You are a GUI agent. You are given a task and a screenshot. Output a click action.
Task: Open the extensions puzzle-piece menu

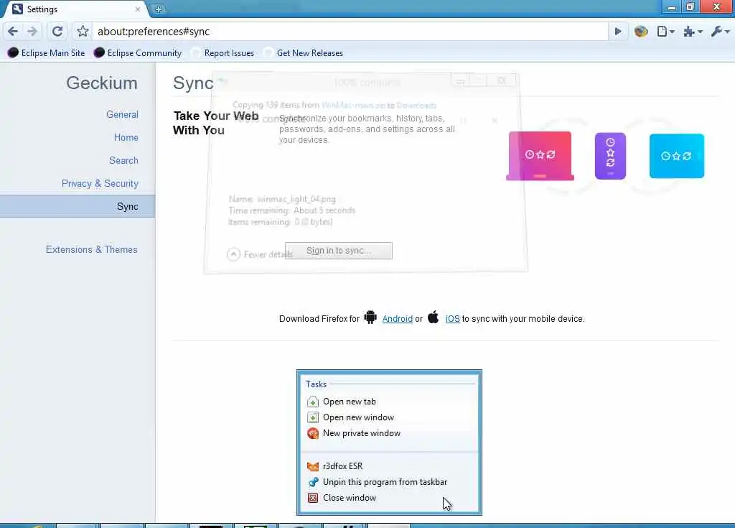pyautogui.click(x=693, y=32)
